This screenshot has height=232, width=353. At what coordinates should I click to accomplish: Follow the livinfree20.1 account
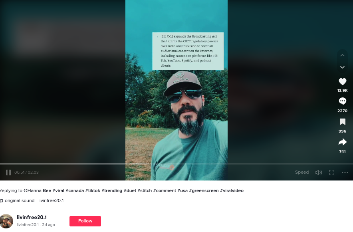coord(85,221)
